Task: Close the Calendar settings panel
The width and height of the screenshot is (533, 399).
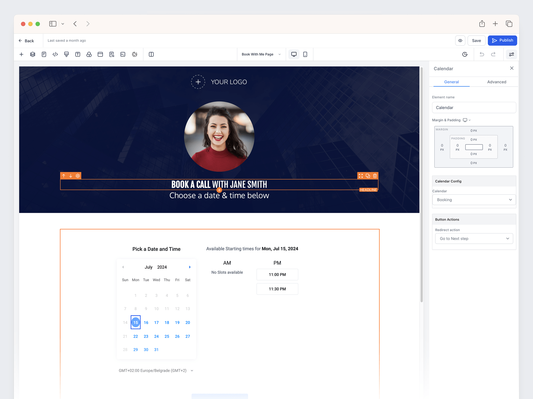Action: tap(512, 68)
